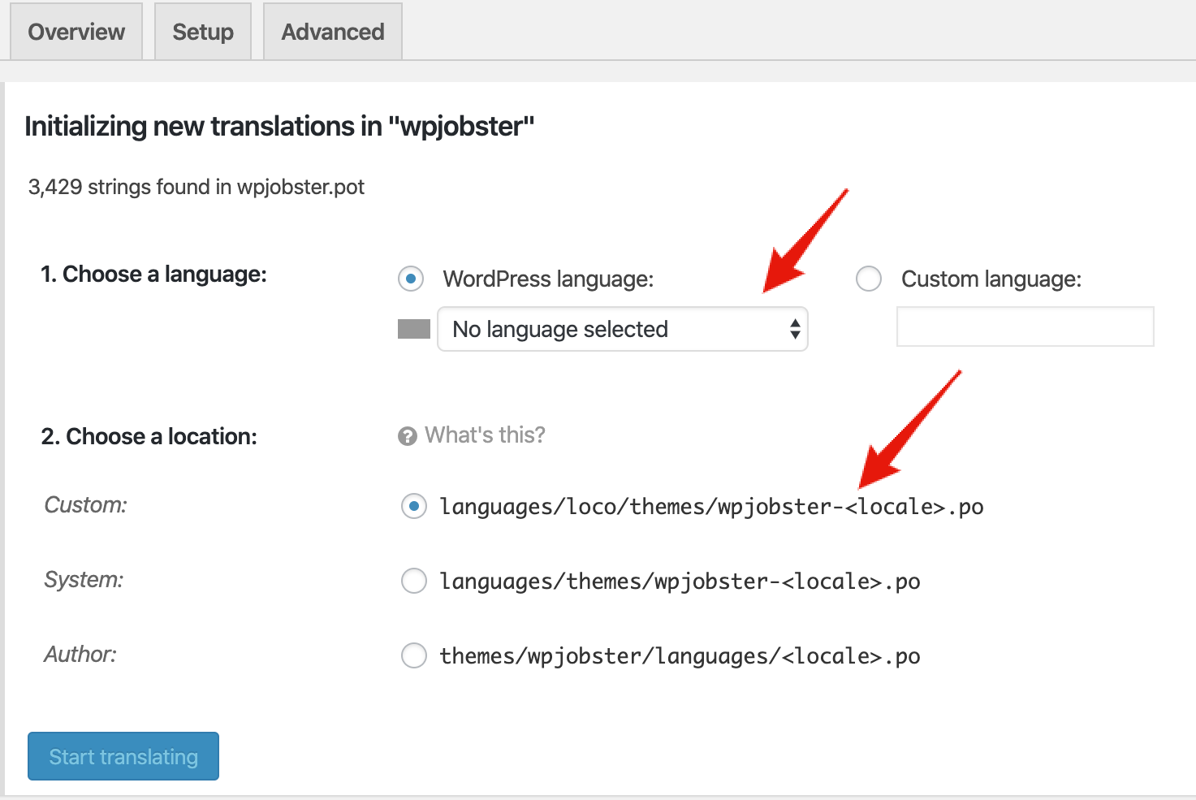
Task: Select the Custom language radio button
Action: pyautogui.click(x=869, y=279)
